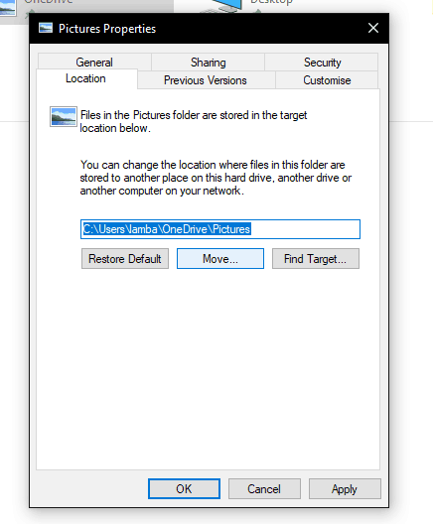Click the Pictures folder icon beside description
The width and height of the screenshot is (433, 524).
click(64, 117)
